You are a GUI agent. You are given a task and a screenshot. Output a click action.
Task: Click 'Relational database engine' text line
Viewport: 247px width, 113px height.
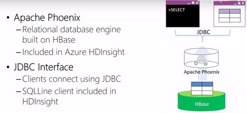tap(71, 29)
